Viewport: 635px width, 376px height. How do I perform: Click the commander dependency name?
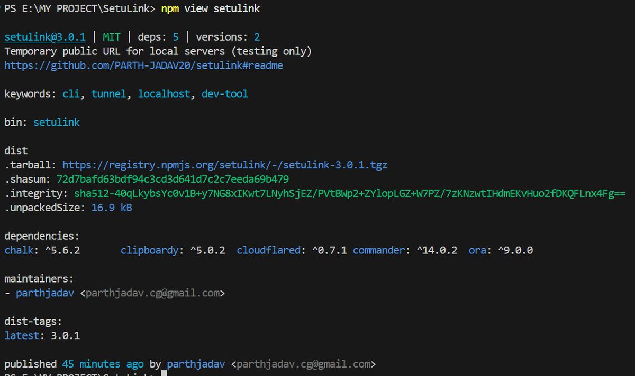[379, 250]
